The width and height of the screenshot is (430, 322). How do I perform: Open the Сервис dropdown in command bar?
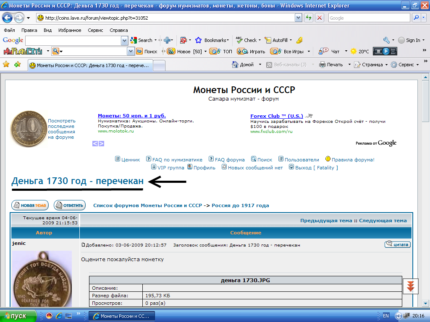pyautogui.click(x=417, y=65)
